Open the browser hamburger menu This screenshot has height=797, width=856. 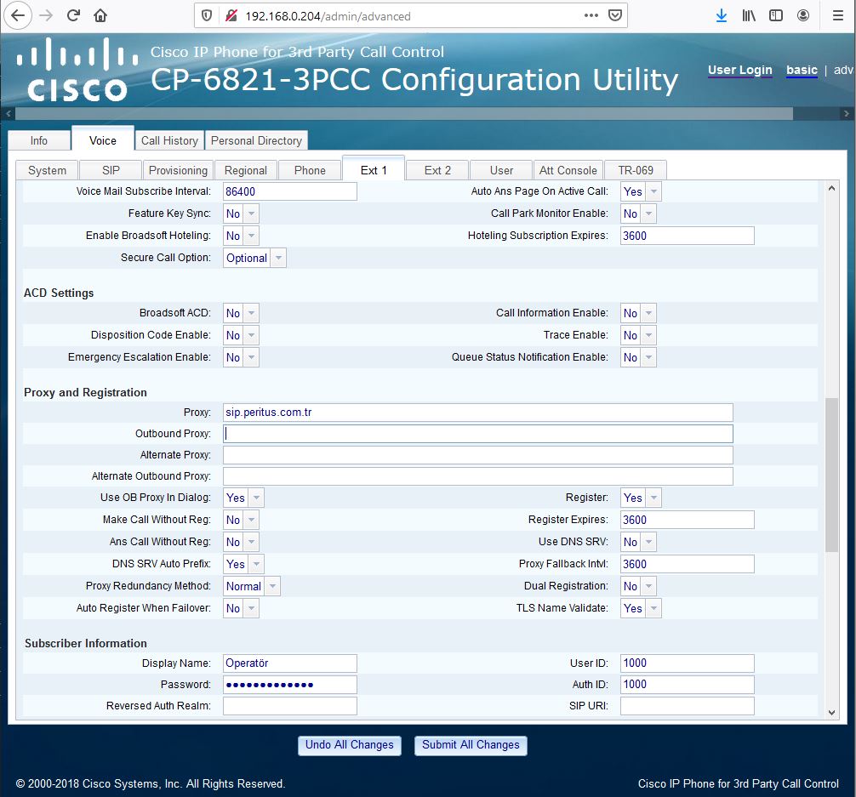[838, 15]
